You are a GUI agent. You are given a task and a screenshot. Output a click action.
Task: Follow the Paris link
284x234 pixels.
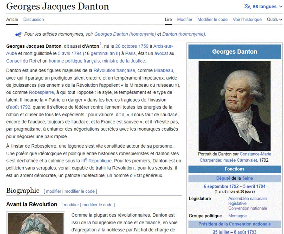coord(130,53)
